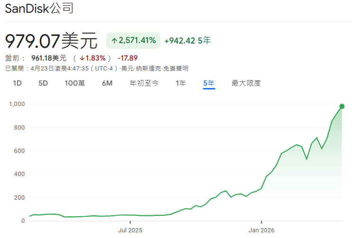Click the -17.89 pre-market change value
This screenshot has width=352, height=238.
[x=128, y=58]
